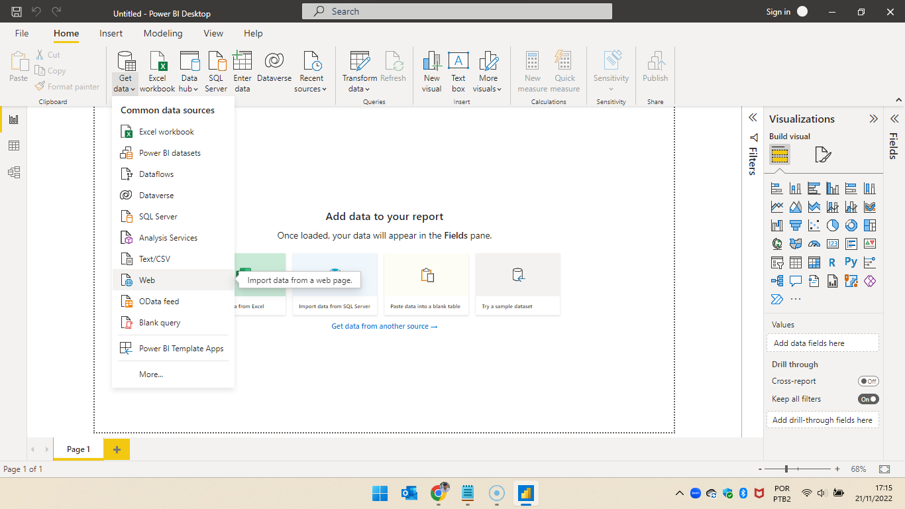
Task: Select the filled map visual
Action: pyautogui.click(x=796, y=244)
